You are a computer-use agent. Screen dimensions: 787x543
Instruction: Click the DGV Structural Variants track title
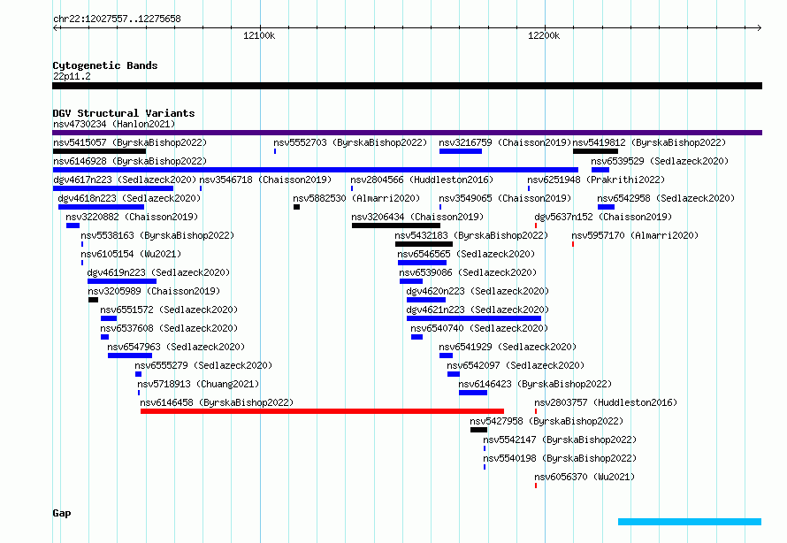point(124,113)
